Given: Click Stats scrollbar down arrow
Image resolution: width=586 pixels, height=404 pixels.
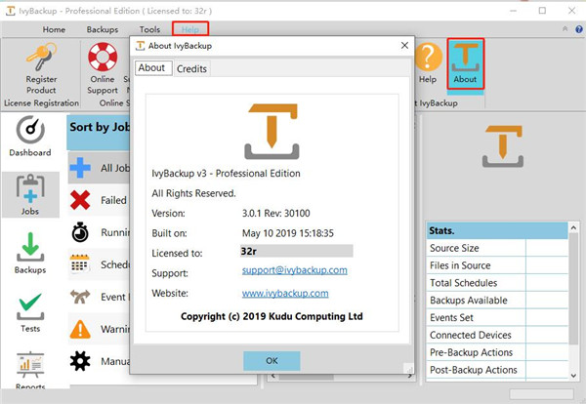Looking at the screenshot, I should [x=573, y=376].
